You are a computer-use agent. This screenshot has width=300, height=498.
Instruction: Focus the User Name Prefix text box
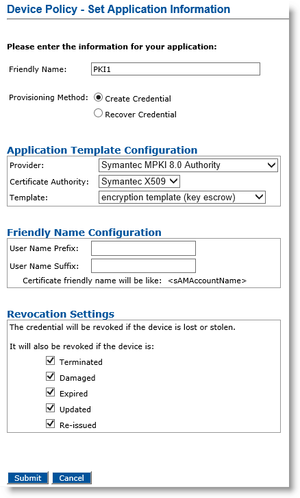(x=143, y=248)
